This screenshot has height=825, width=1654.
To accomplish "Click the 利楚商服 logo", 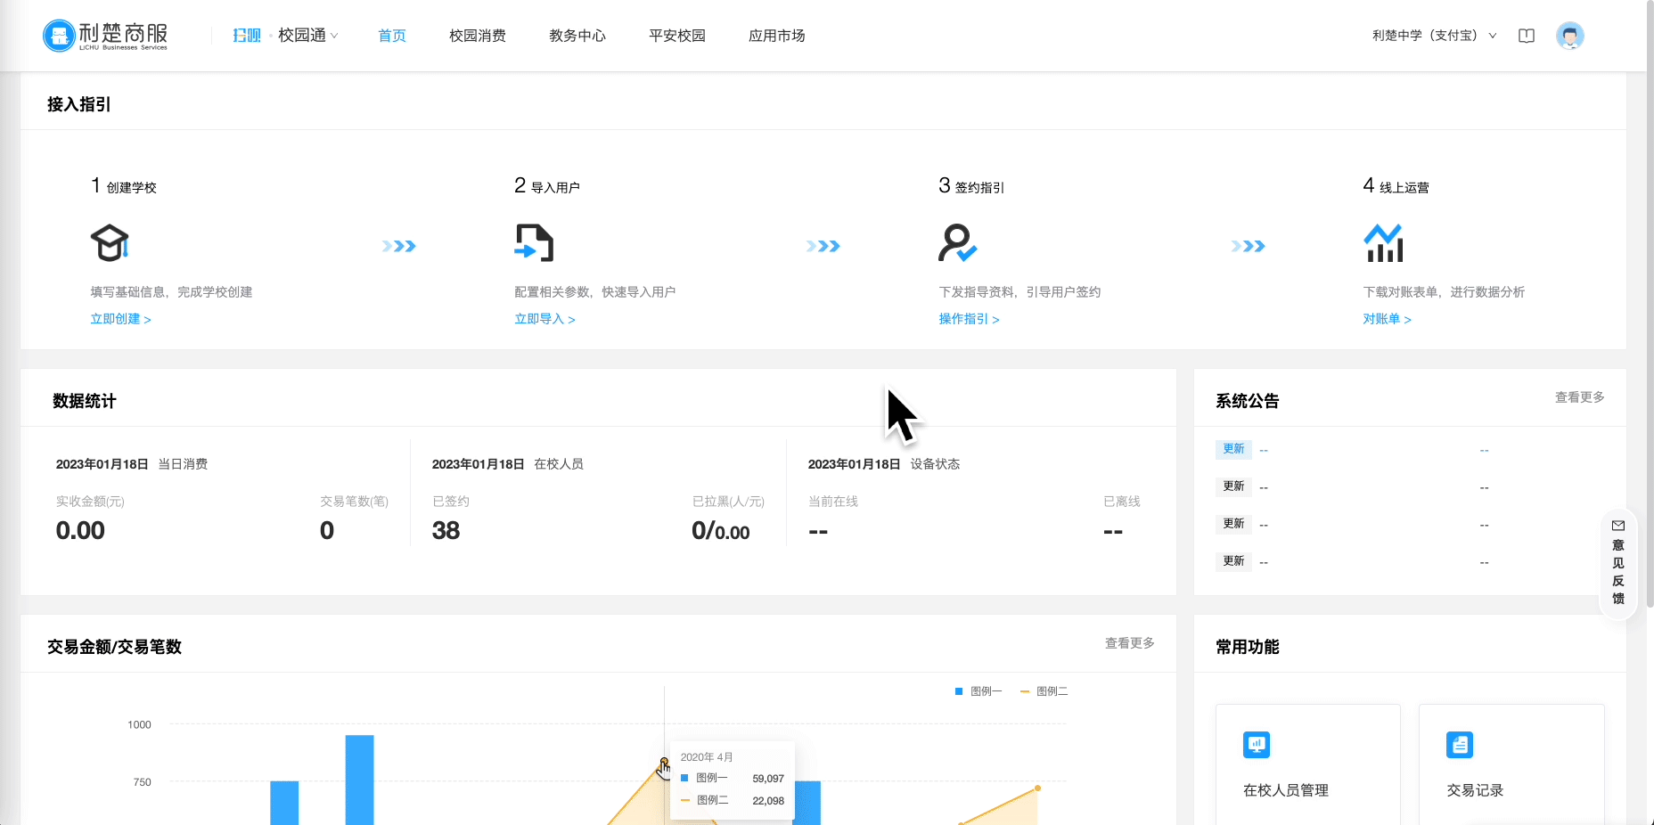I will coord(105,36).
